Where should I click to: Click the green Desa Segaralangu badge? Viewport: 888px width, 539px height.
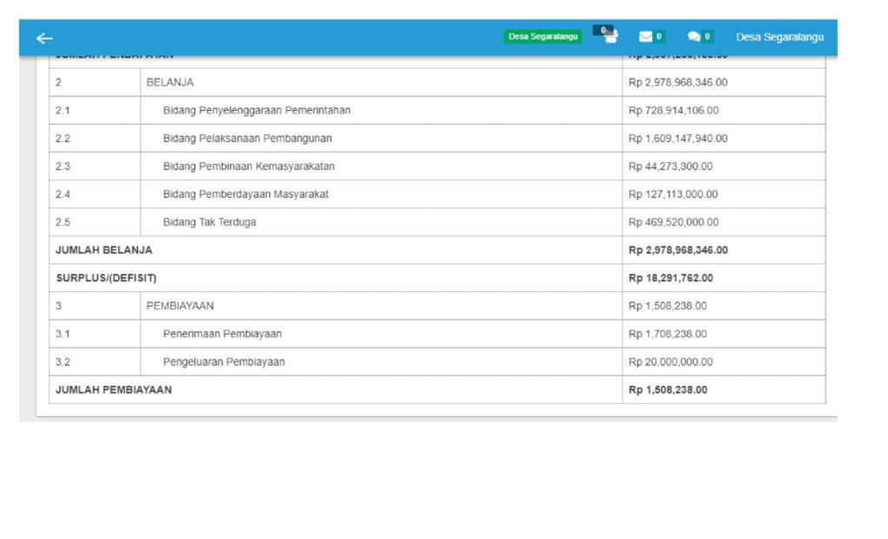[x=543, y=36]
